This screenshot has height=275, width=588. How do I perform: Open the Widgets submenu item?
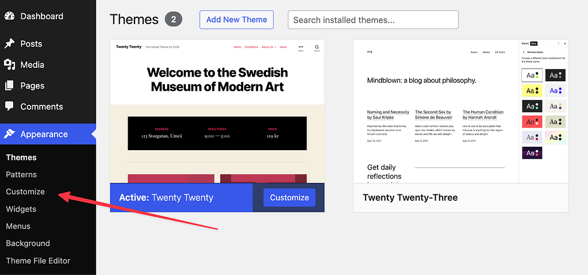[x=21, y=209]
